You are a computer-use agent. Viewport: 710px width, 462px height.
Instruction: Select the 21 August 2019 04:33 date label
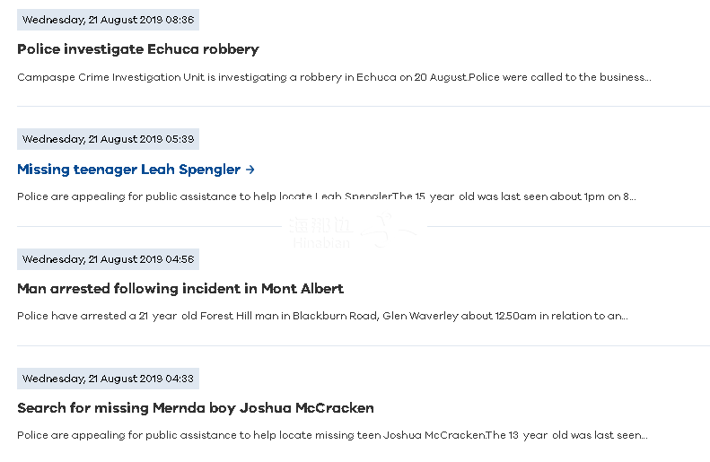point(108,379)
